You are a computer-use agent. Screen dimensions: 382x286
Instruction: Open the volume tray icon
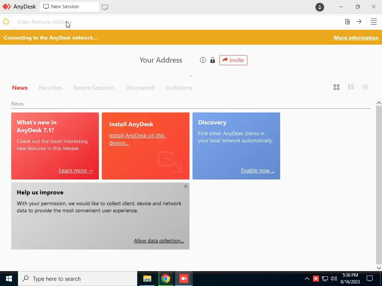[334, 279]
